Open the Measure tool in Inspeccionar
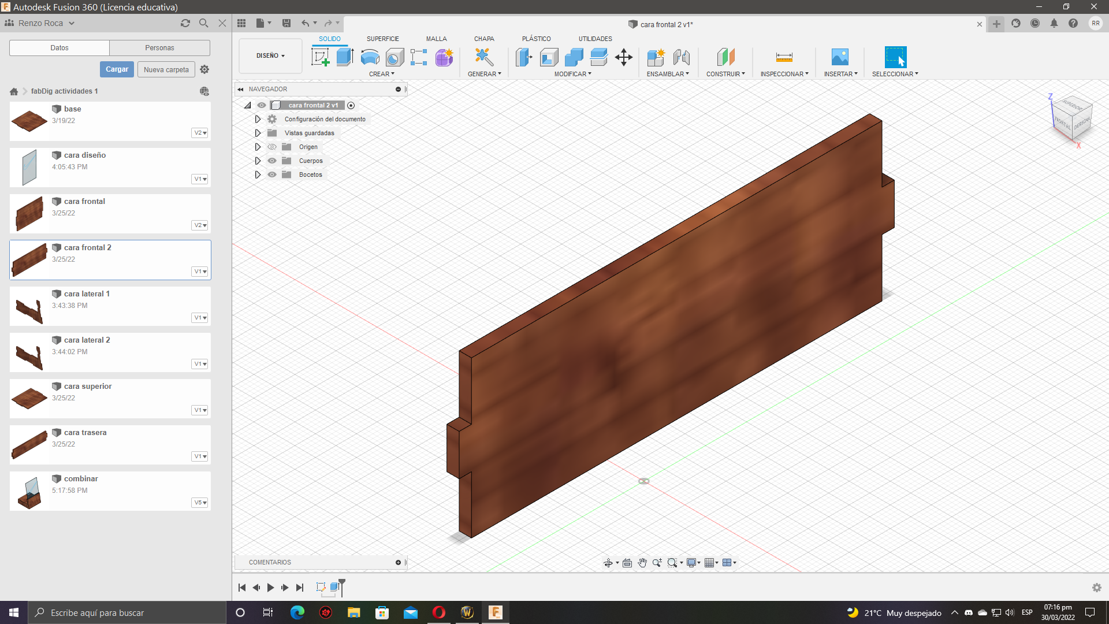This screenshot has width=1109, height=624. [784, 57]
